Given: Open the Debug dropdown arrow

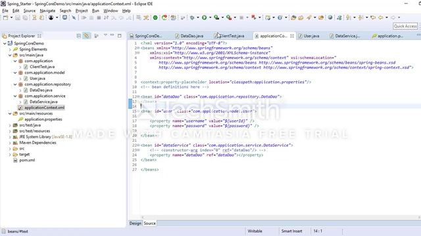Looking at the screenshot, I should tap(198, 18).
